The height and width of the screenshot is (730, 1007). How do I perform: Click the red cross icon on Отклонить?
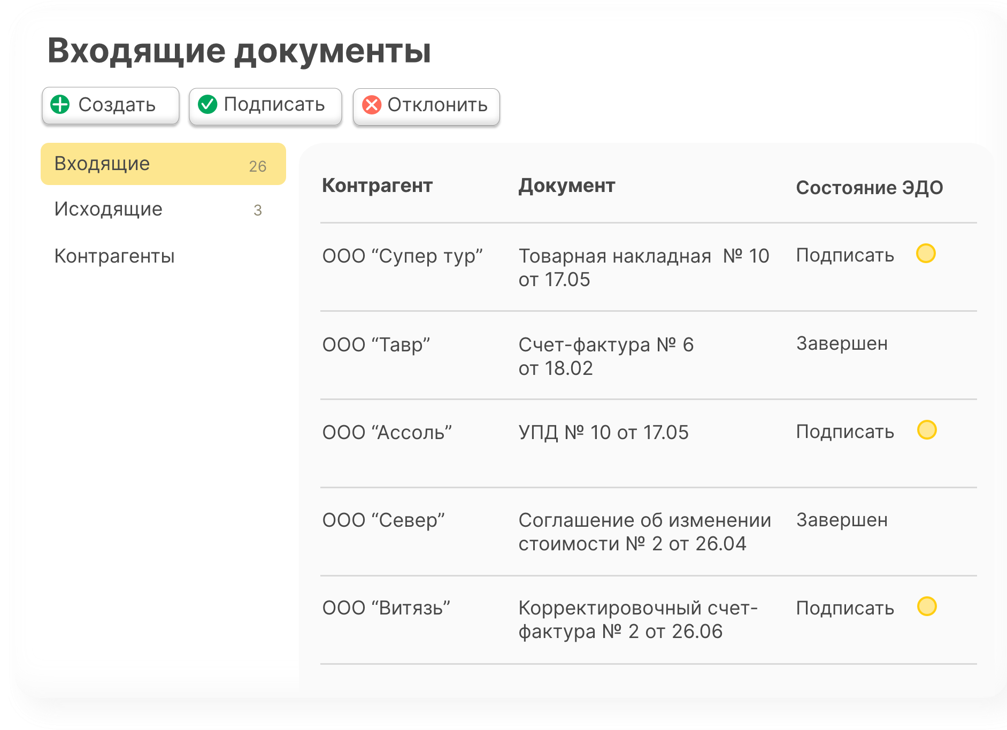[372, 106]
